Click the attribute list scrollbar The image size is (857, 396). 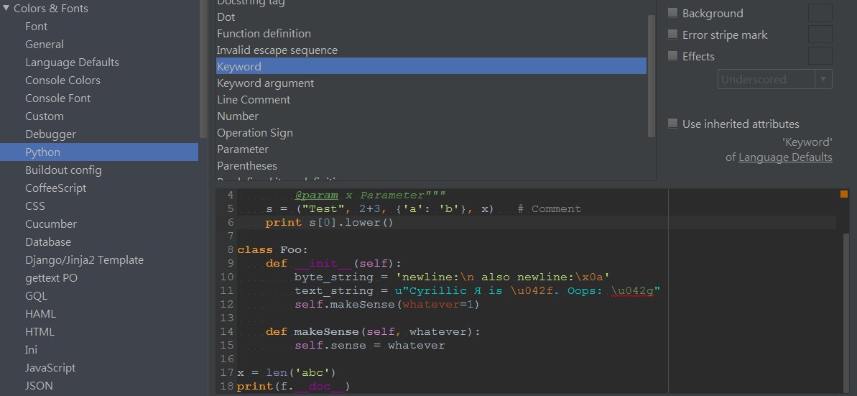(x=652, y=75)
